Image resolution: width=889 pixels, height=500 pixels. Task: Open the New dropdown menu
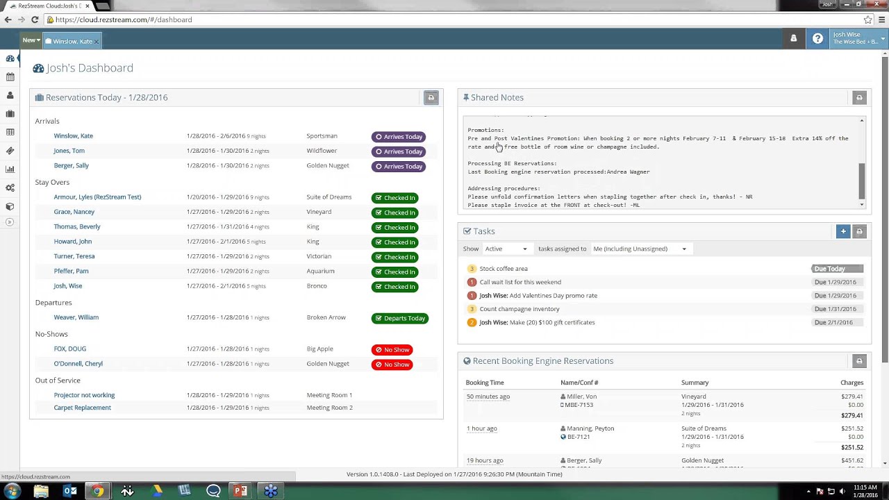pos(31,40)
